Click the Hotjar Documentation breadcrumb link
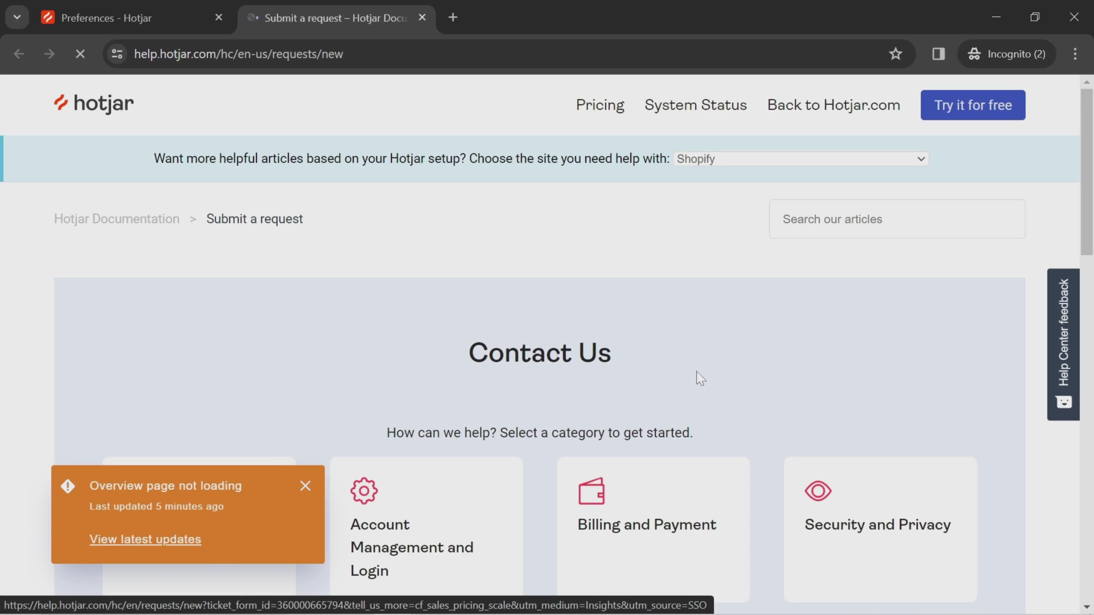Image resolution: width=1094 pixels, height=615 pixels. pyautogui.click(x=117, y=218)
